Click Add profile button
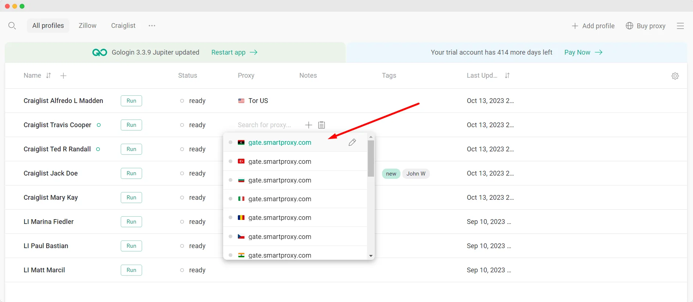Image resolution: width=693 pixels, height=302 pixels. click(593, 26)
